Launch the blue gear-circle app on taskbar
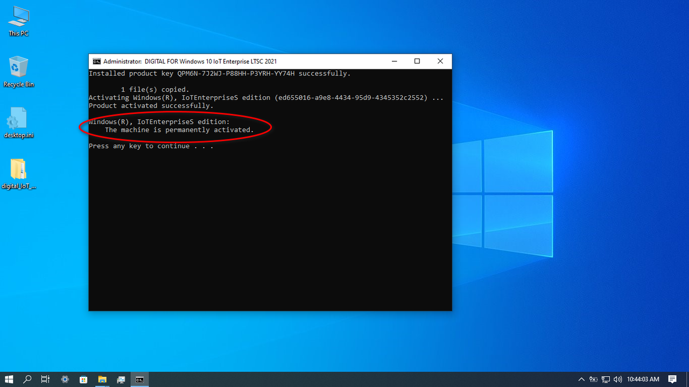Screen dimensions: 689x387 pos(65,379)
